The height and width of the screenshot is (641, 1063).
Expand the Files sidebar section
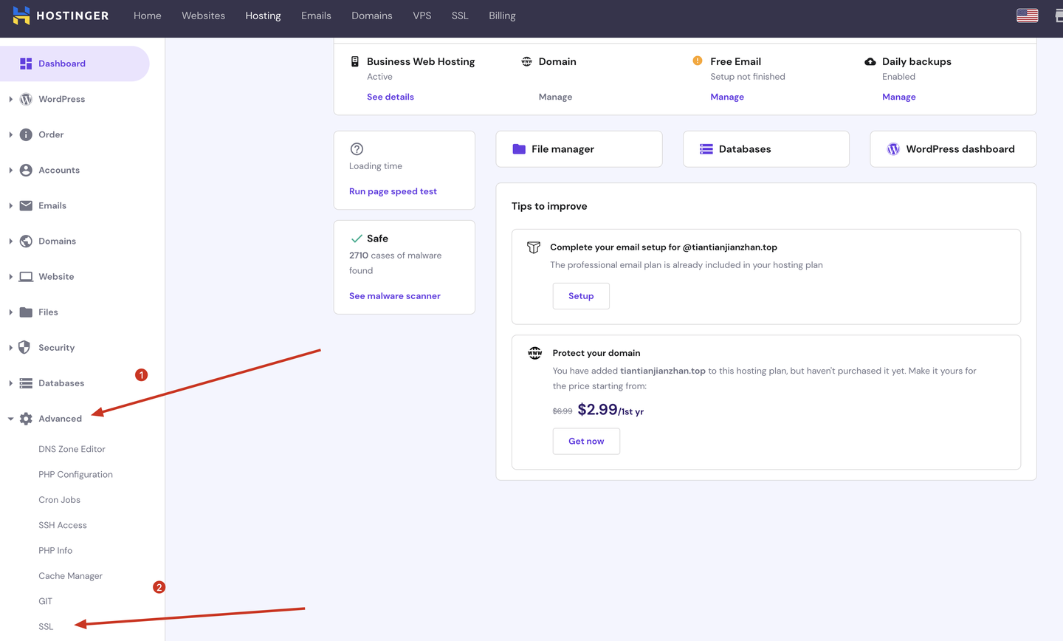pos(10,312)
